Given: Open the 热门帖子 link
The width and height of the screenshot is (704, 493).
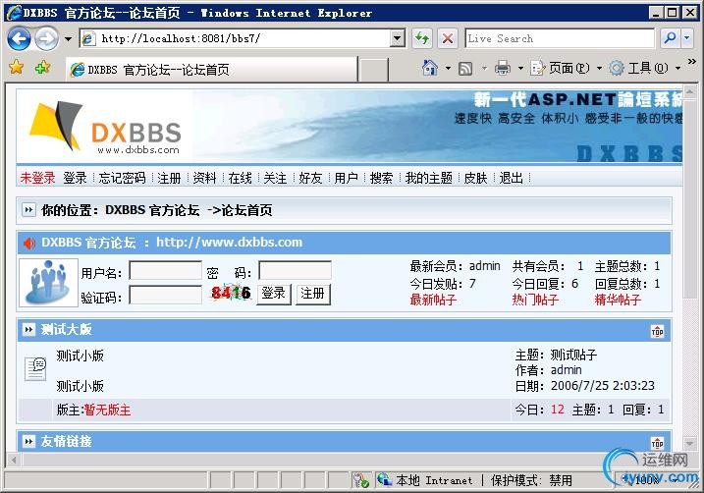Looking at the screenshot, I should [x=536, y=300].
